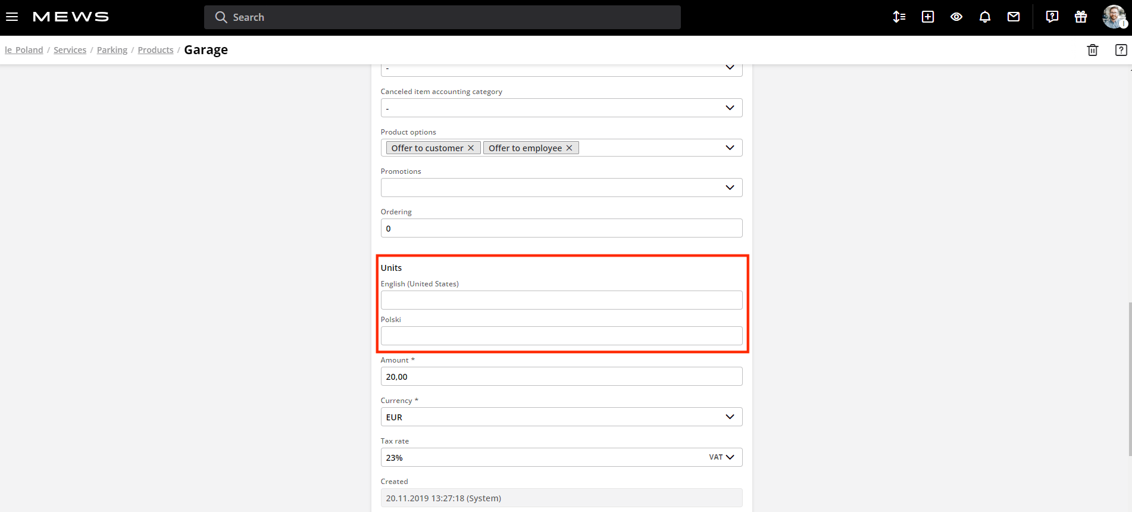Expand the Product options dropdown

(x=730, y=148)
